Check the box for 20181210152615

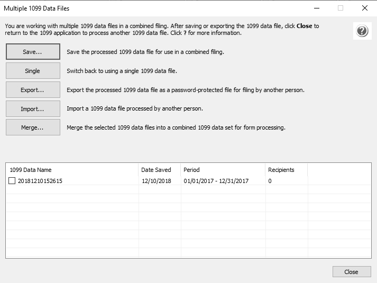tap(12, 181)
